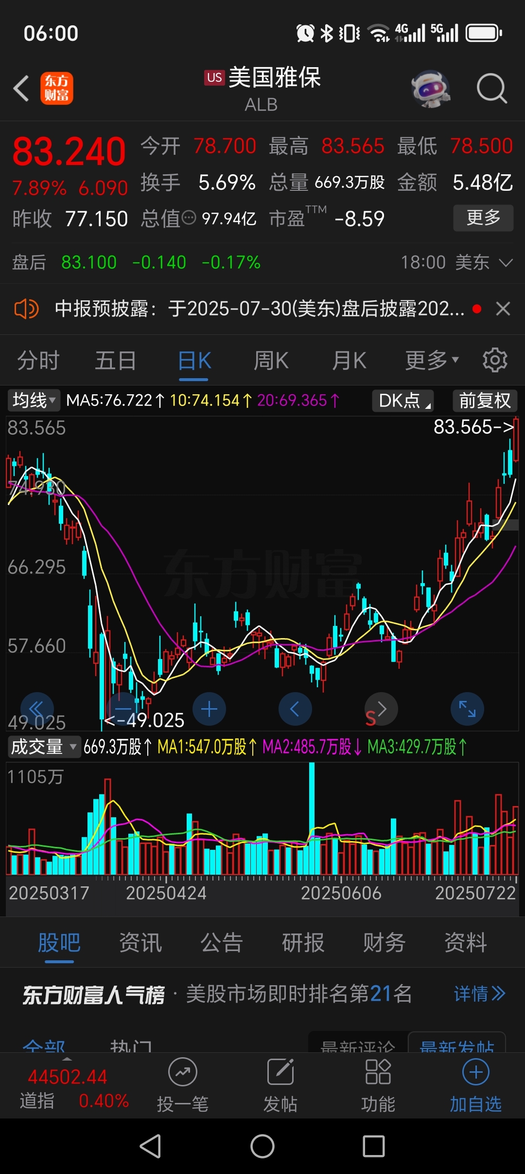Tap the search magnifier icon
The image size is (525, 1174).
[492, 89]
